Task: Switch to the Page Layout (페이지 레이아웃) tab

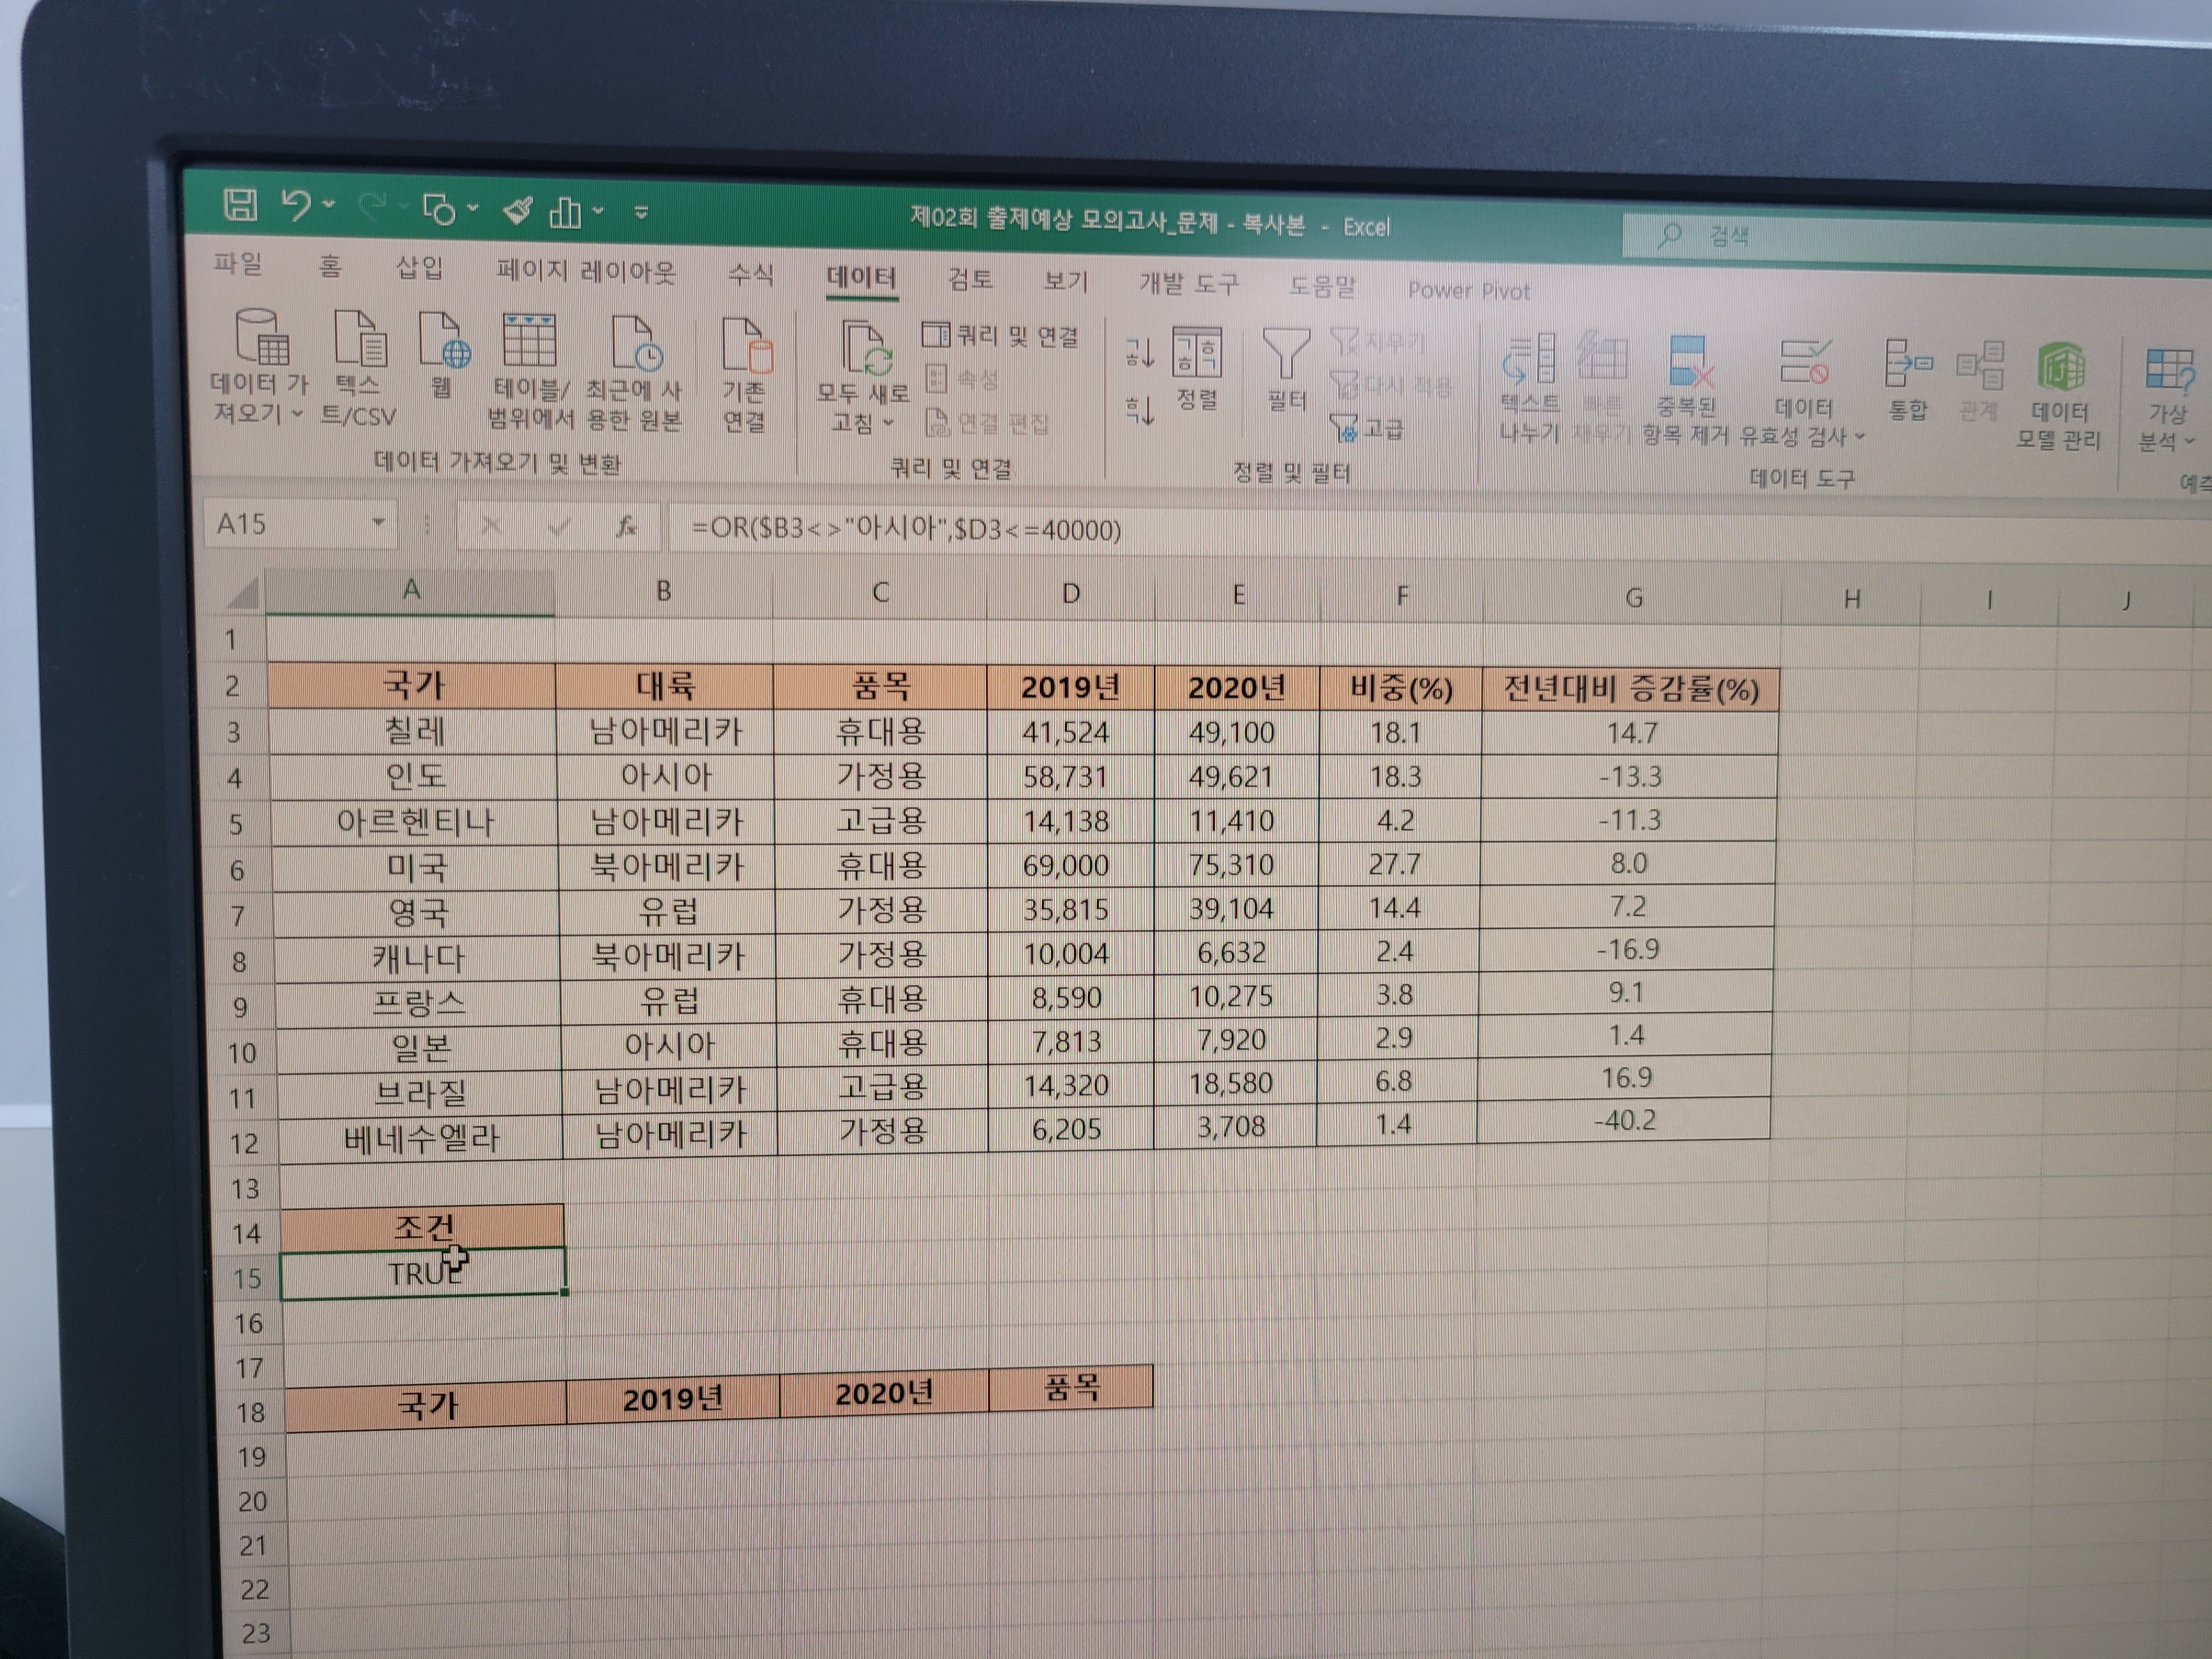Action: pyautogui.click(x=586, y=271)
